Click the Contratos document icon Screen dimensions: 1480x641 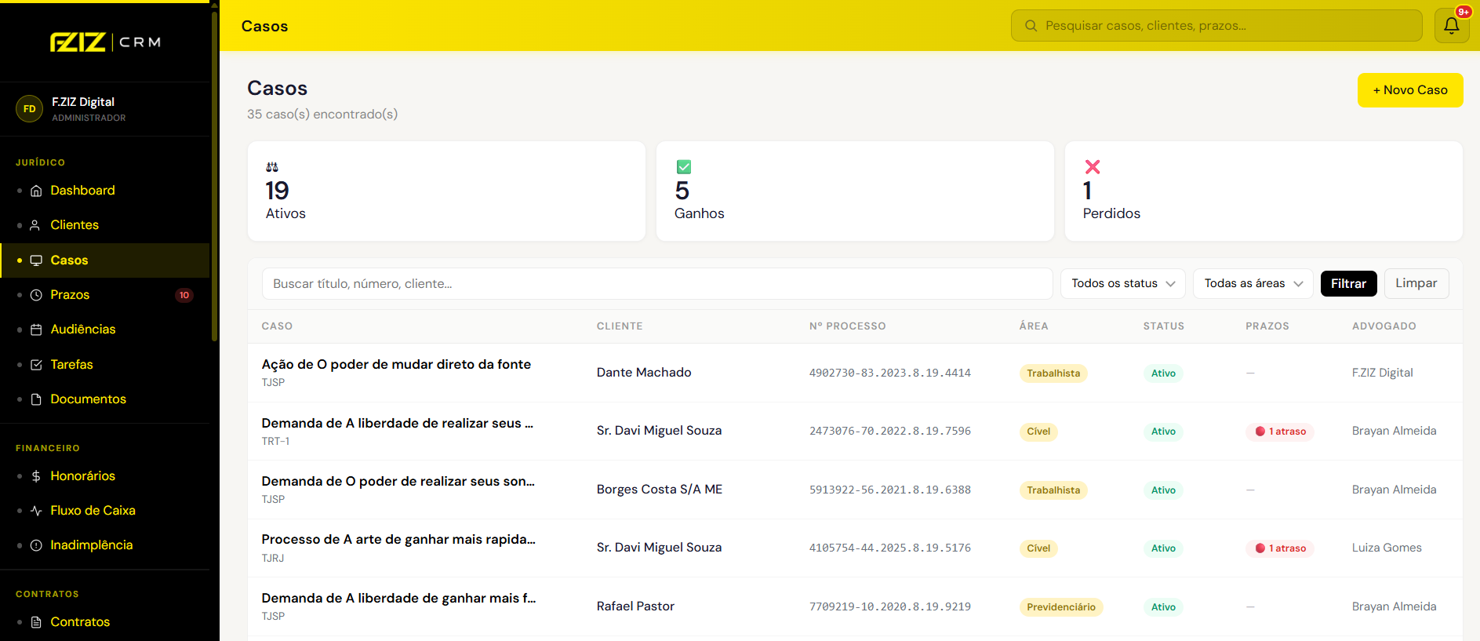36,622
